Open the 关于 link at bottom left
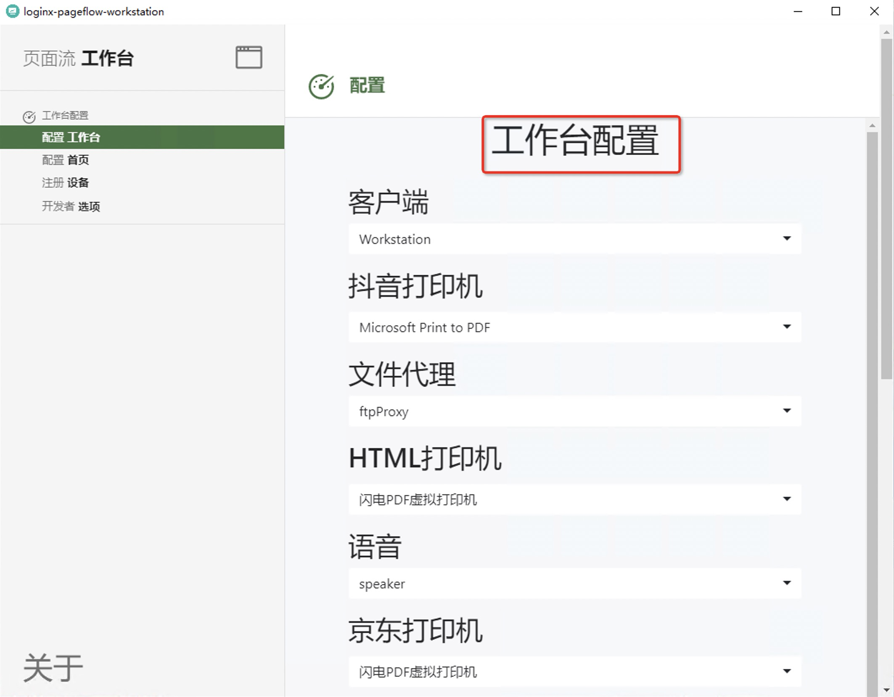This screenshot has width=894, height=697. point(53,668)
